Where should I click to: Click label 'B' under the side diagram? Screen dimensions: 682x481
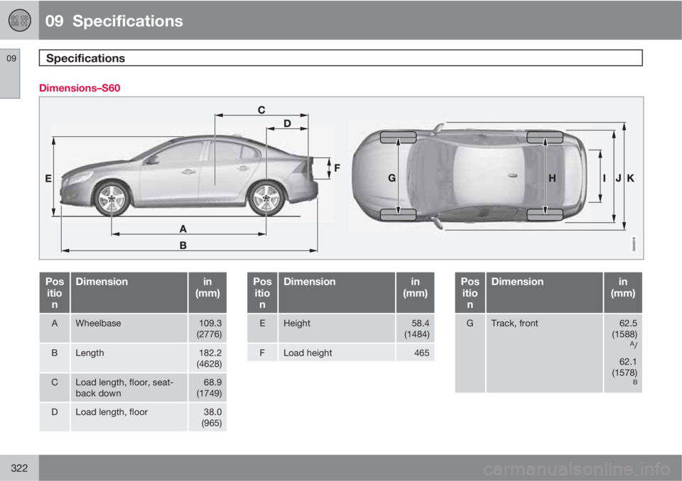pyautogui.click(x=183, y=245)
